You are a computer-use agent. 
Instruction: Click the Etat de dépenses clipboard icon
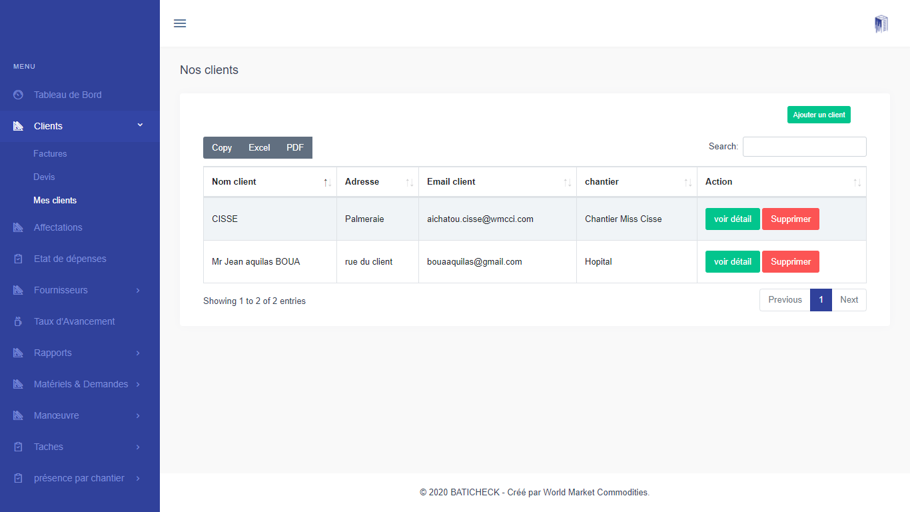(19, 259)
